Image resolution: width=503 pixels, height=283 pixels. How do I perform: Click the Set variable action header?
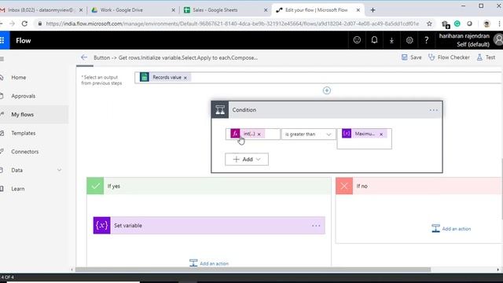pos(209,226)
